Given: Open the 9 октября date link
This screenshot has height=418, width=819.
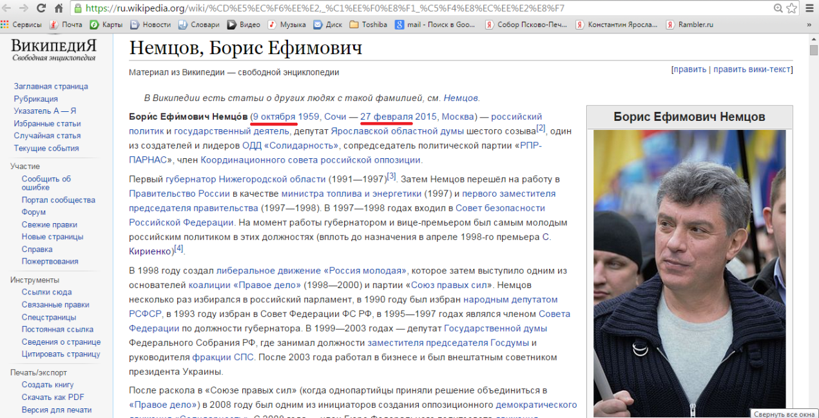Looking at the screenshot, I should pyautogui.click(x=274, y=116).
